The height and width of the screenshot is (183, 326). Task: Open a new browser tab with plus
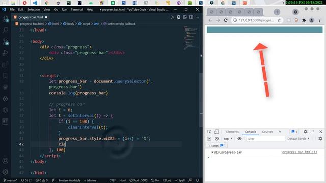(x=277, y=12)
